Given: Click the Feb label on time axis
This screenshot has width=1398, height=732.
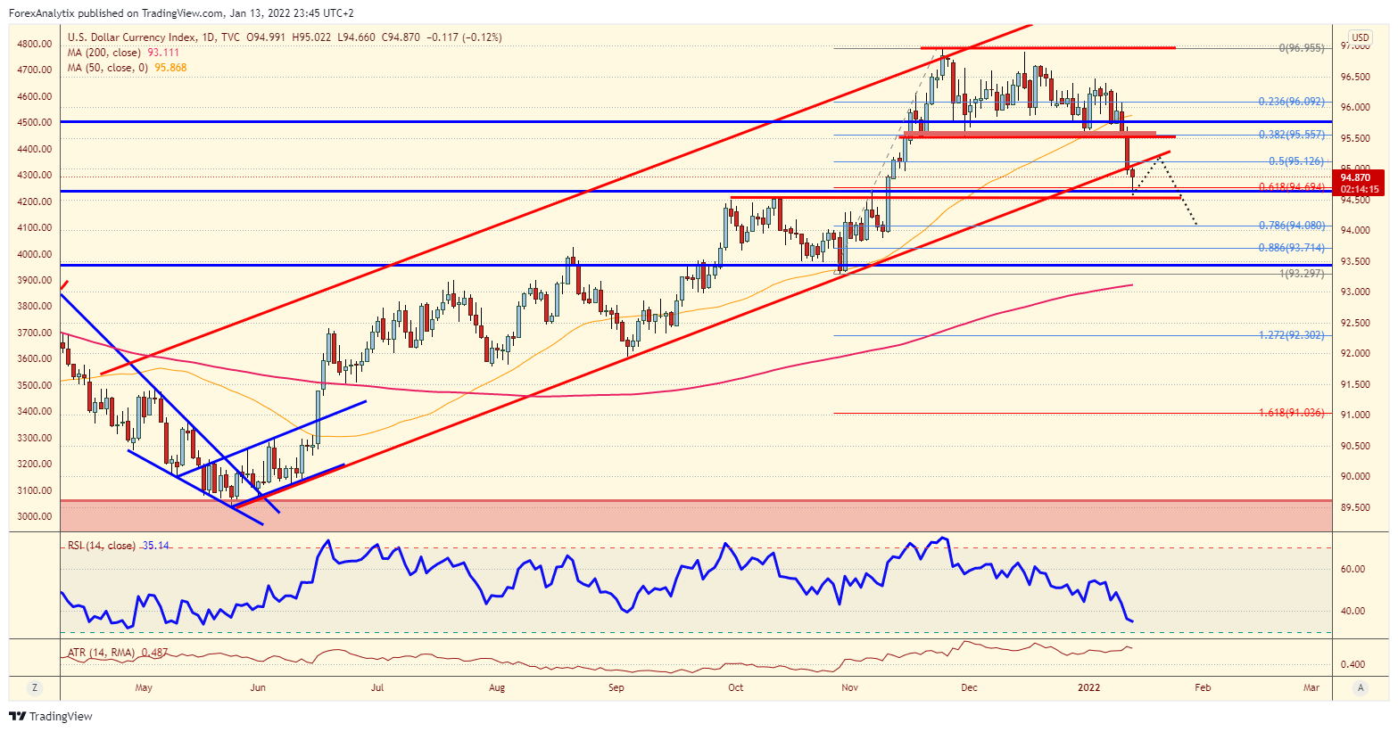Looking at the screenshot, I should [x=1202, y=687].
